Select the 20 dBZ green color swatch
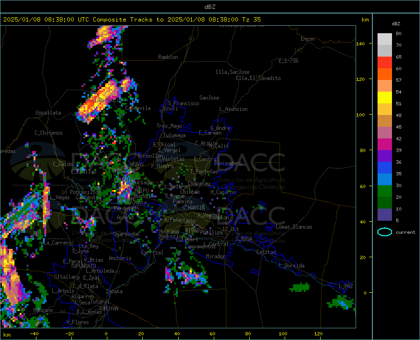The image size is (420, 340). pos(385,191)
